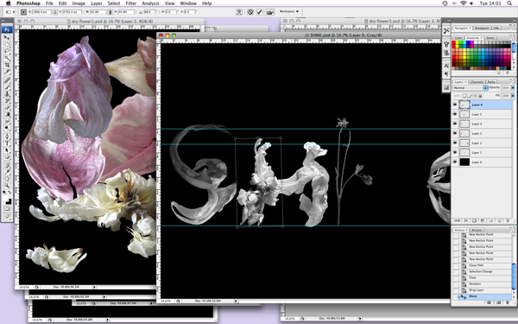
Task: Hide Layer 1 visibility eye
Action: [x=455, y=152]
